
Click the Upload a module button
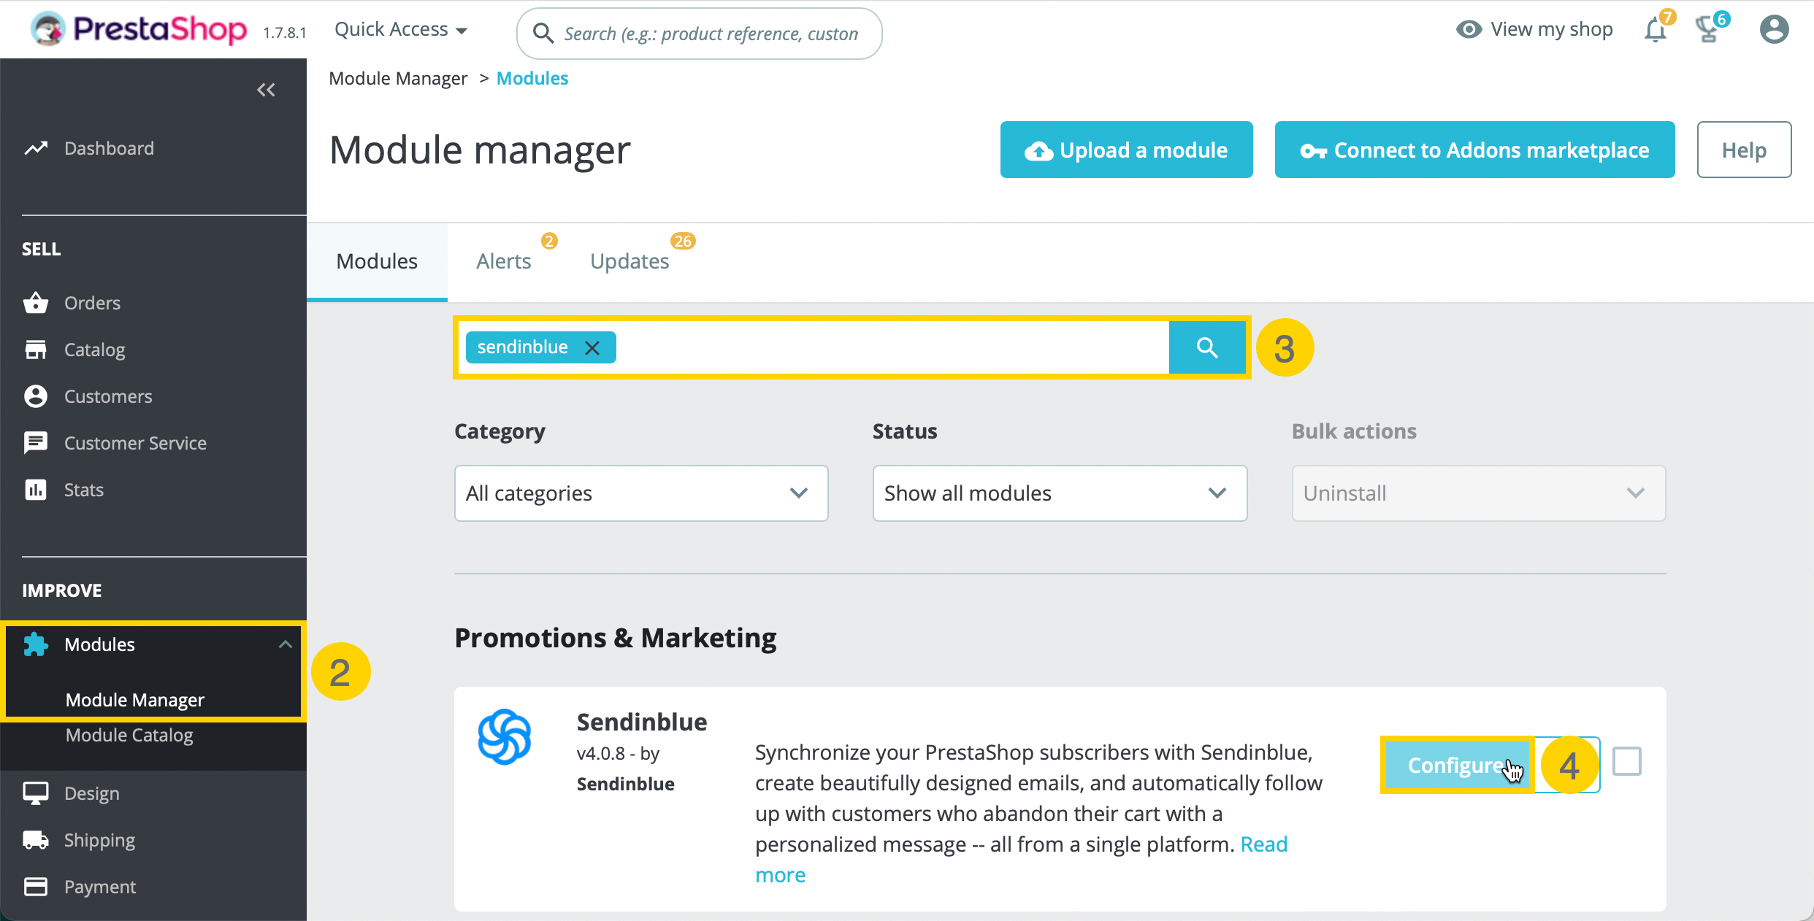(1125, 150)
